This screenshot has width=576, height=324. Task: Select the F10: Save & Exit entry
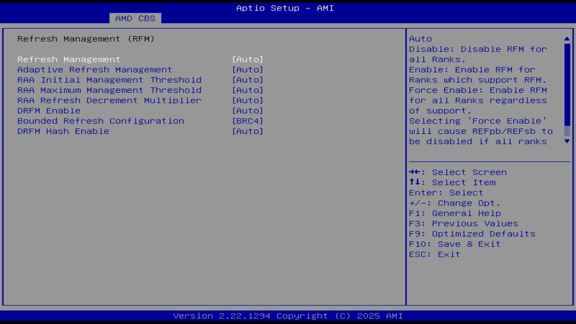point(458,244)
